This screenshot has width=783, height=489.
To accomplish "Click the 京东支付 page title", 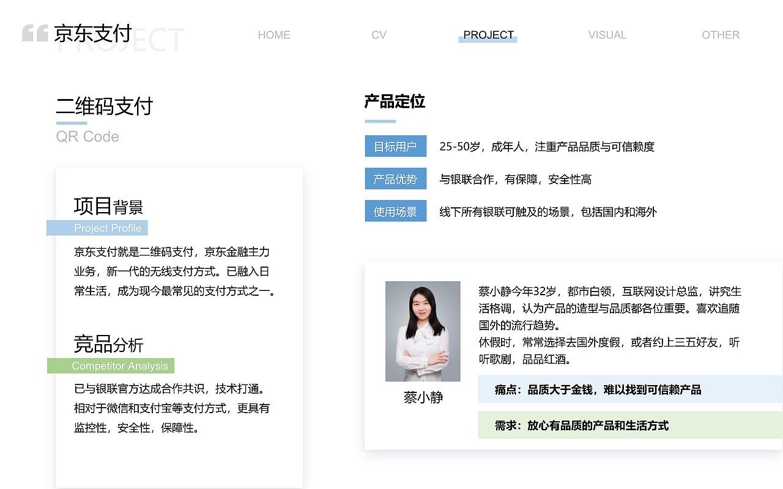I will 93,33.
